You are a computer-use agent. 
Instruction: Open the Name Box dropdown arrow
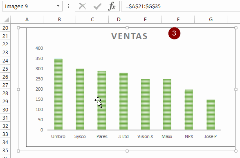58,6
